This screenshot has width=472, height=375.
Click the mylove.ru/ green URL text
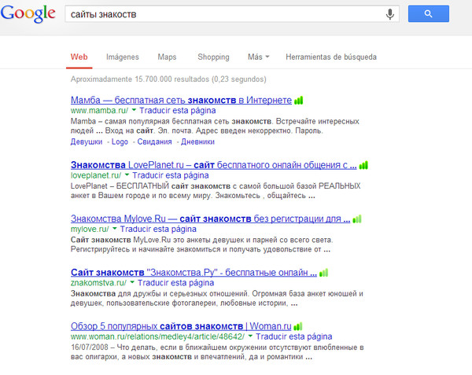point(90,229)
